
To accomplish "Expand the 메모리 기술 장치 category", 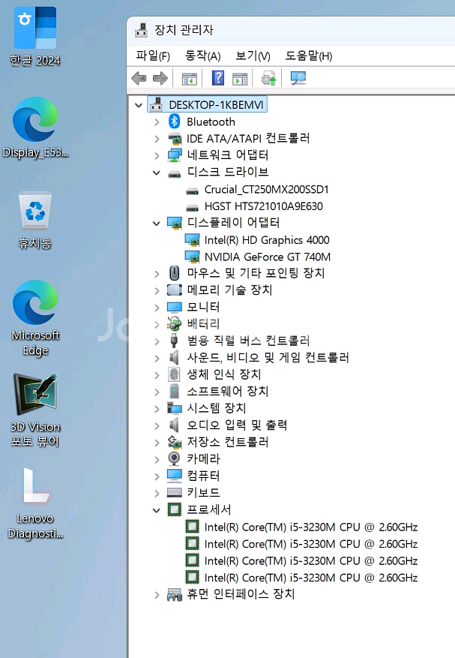I will click(x=157, y=290).
